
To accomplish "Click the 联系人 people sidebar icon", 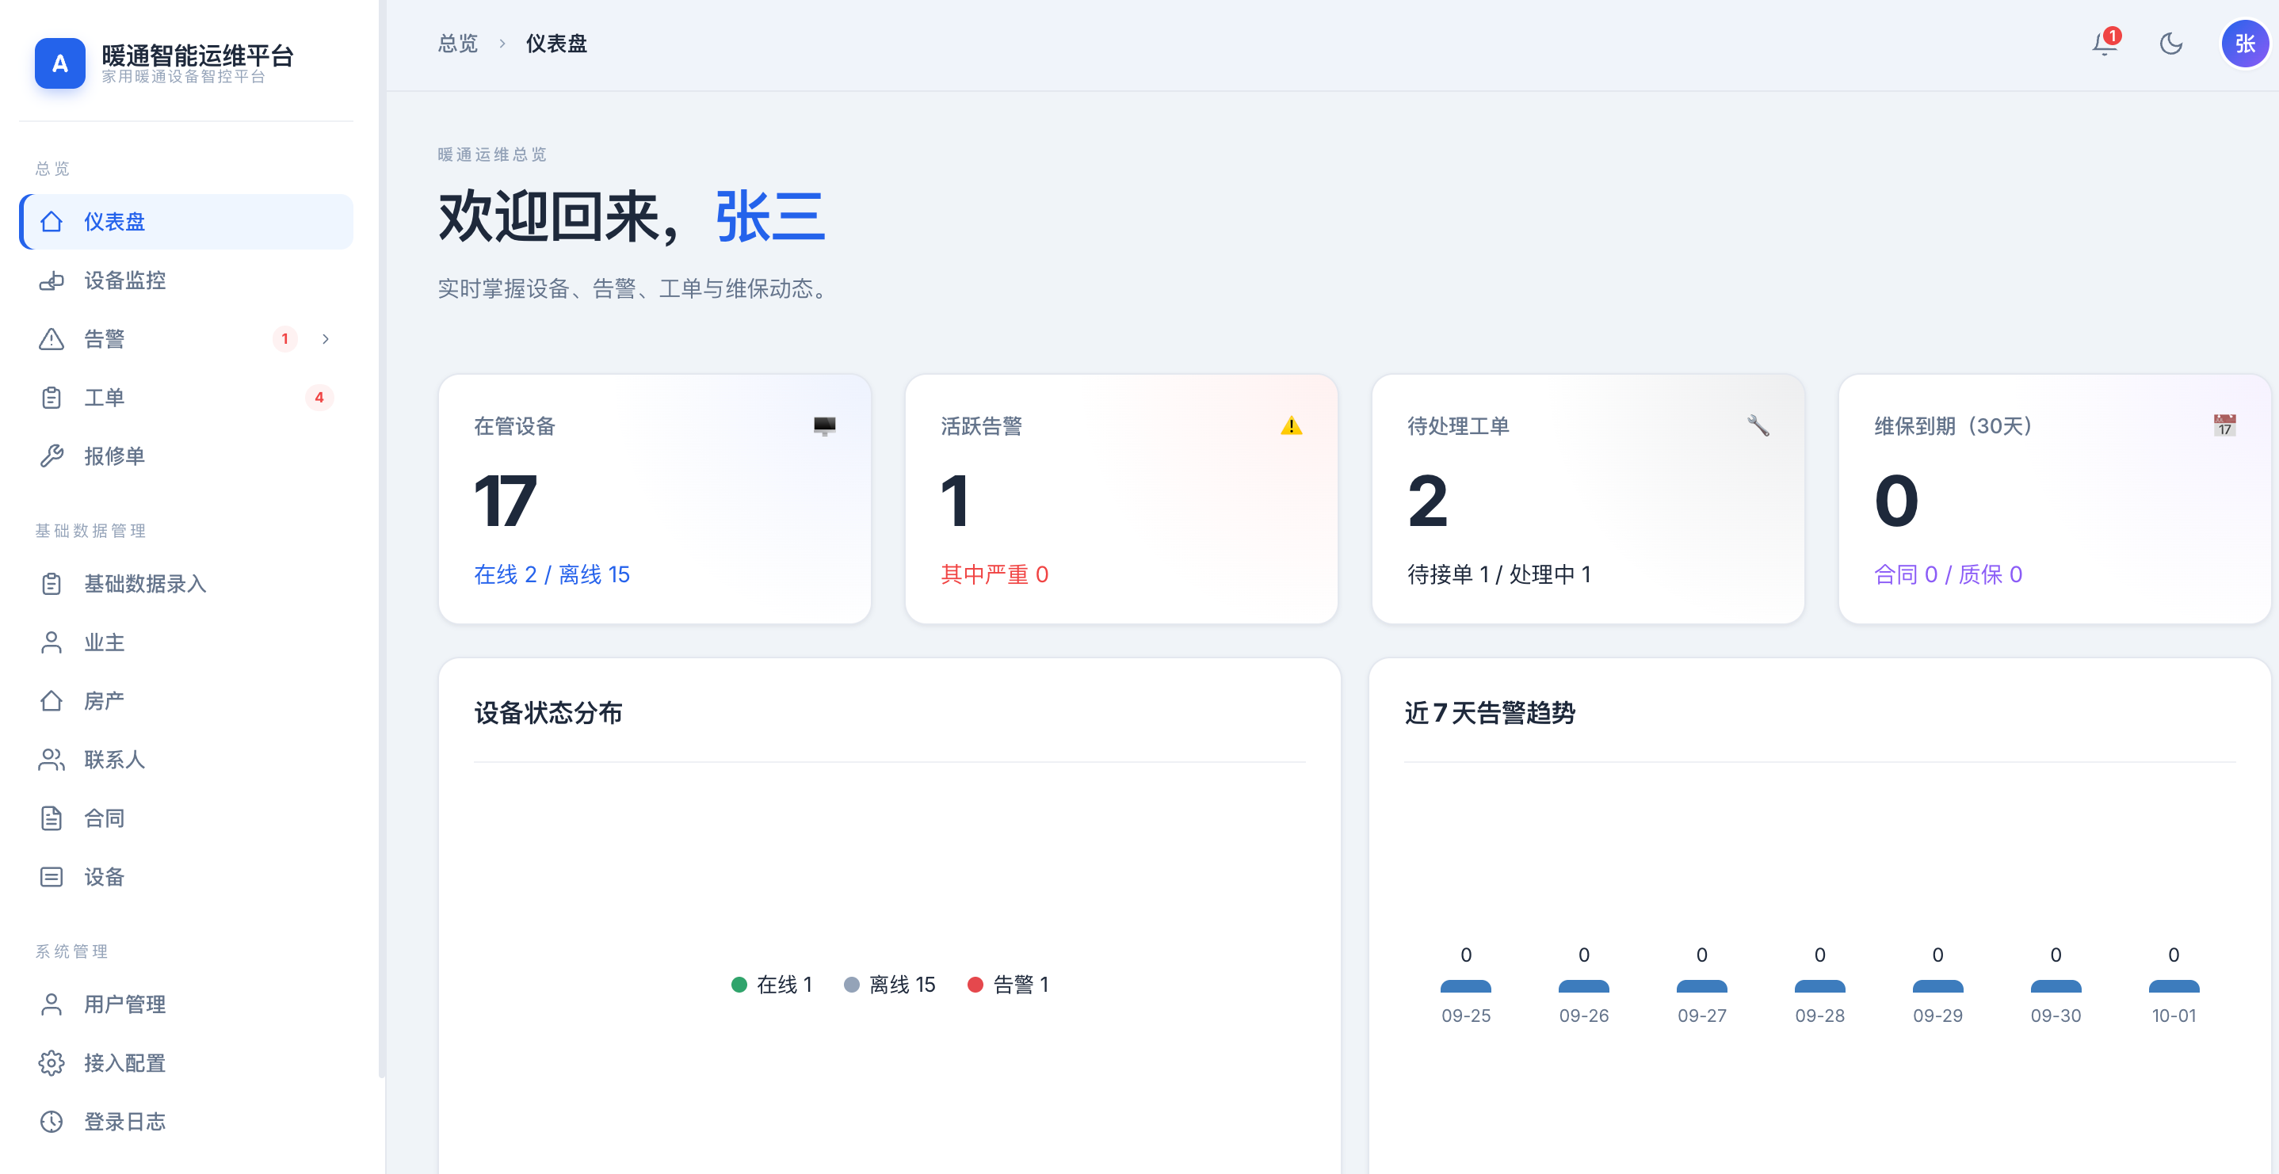I will tap(52, 759).
